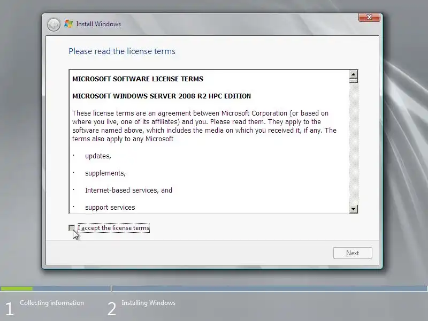Click the Windows flag logo in title bar
Image resolution: width=428 pixels, height=321 pixels.
coord(68,24)
